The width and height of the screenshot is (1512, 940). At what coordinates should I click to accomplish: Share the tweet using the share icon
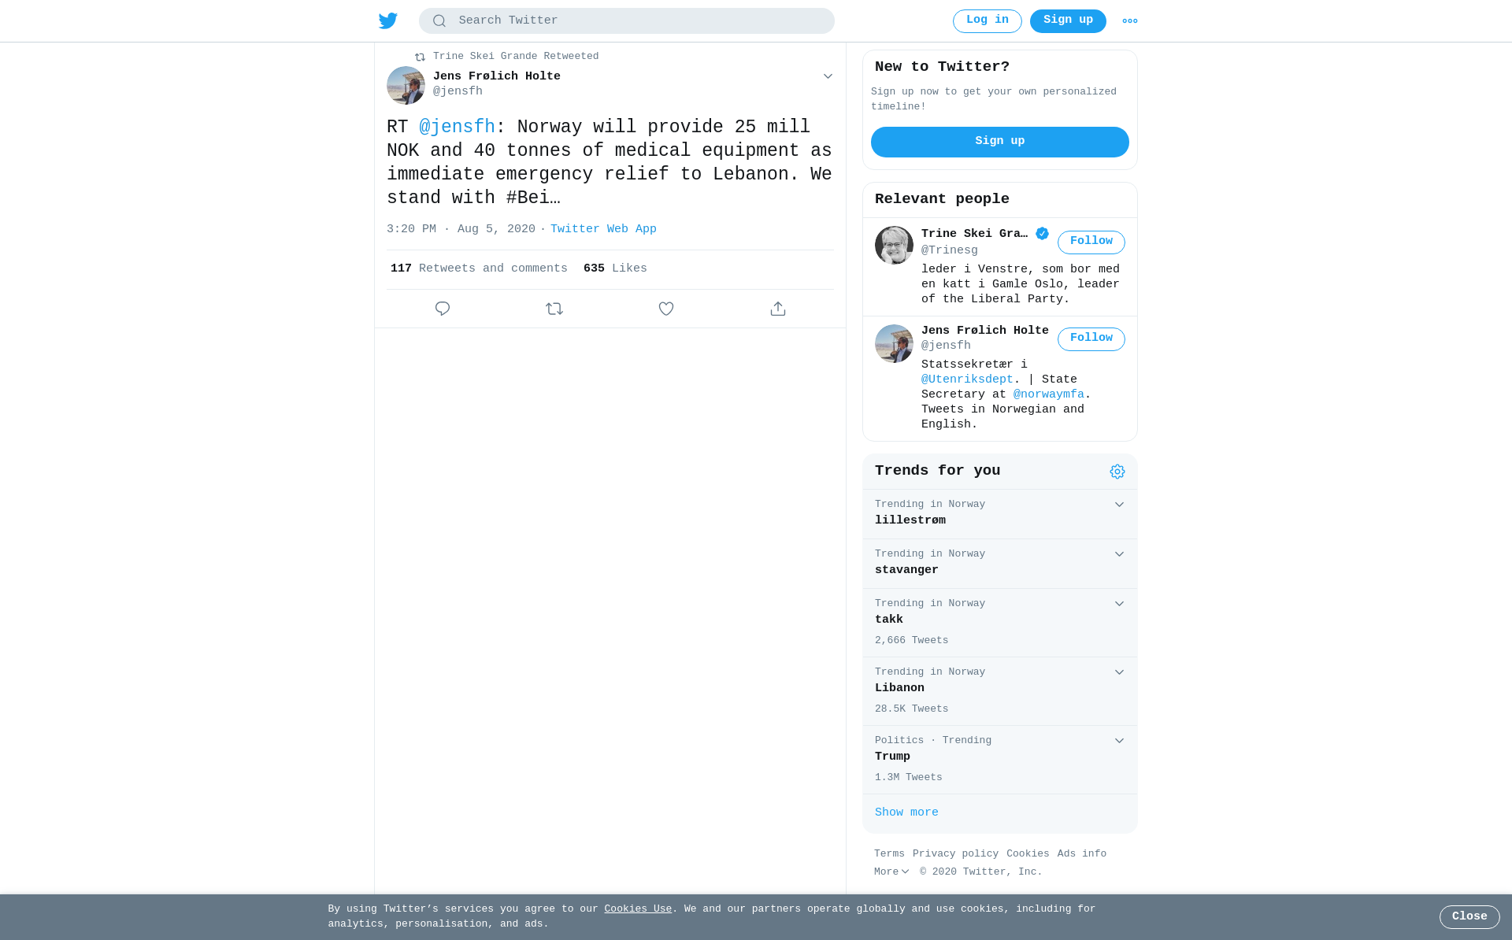pyautogui.click(x=778, y=309)
